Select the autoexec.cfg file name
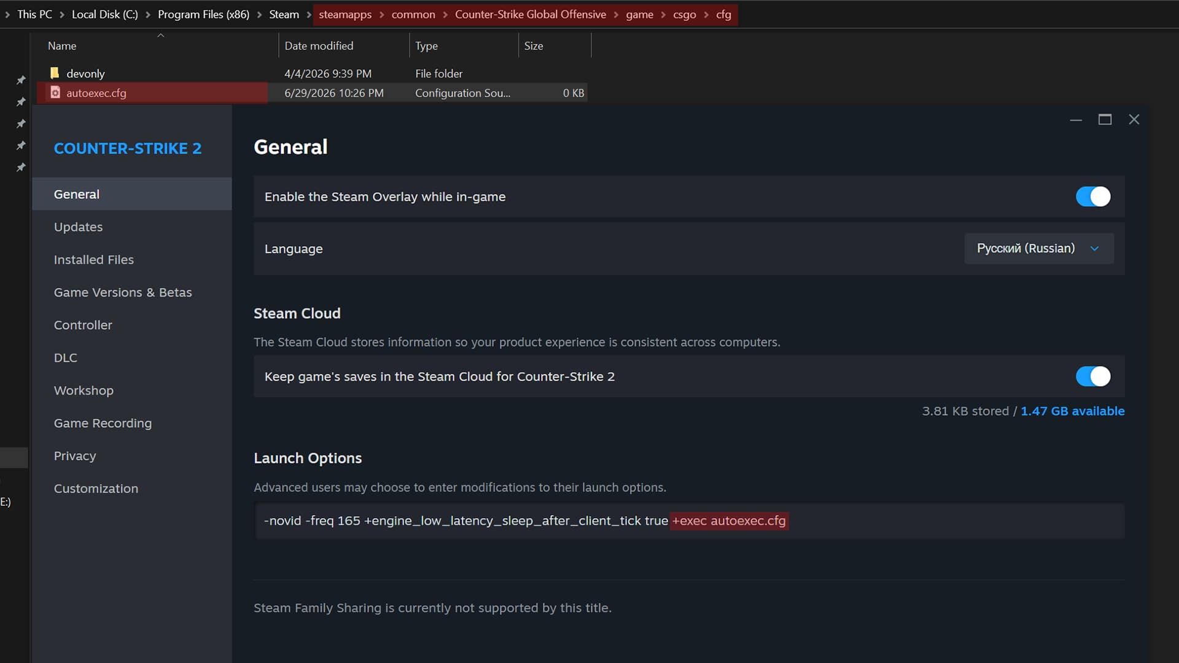Viewport: 1179px width, 663px height. (x=96, y=93)
